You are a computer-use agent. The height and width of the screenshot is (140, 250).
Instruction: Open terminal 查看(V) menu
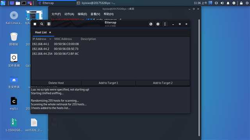pos(95,14)
